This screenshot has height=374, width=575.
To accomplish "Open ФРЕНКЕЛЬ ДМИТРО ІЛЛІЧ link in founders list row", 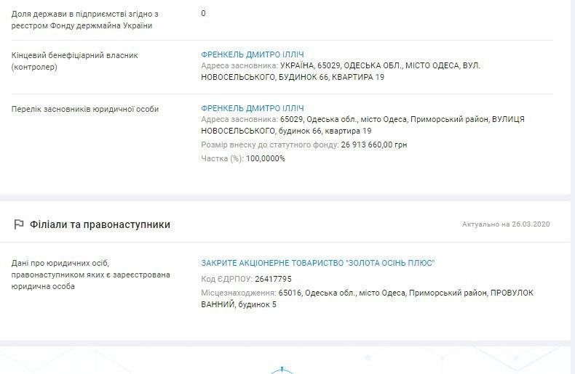I will 253,108.
